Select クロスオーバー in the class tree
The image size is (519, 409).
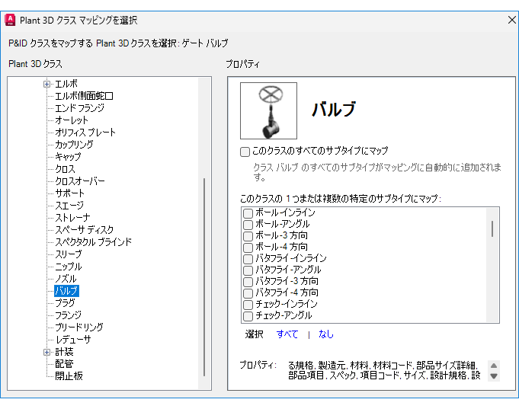80,181
